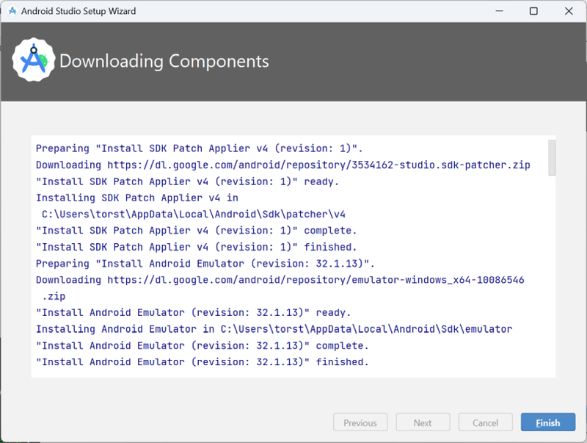This screenshot has height=443, width=587.
Task: Click the Android Studio logo in header
Action: [x=34, y=60]
